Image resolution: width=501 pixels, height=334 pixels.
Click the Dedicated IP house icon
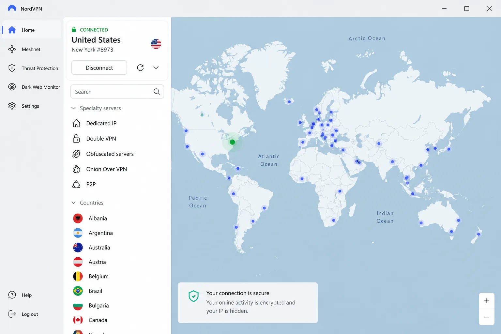point(76,123)
